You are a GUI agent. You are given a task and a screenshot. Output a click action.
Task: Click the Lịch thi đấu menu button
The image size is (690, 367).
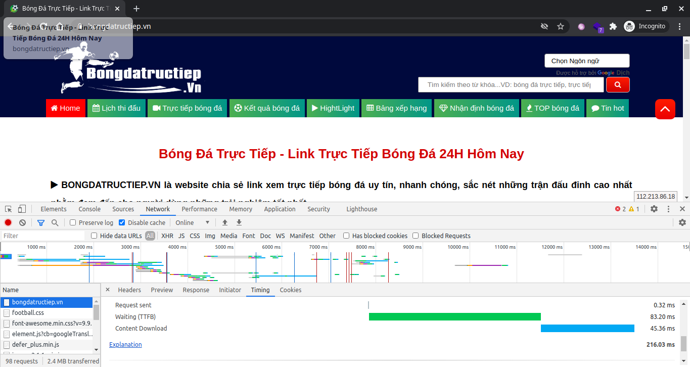click(x=116, y=108)
